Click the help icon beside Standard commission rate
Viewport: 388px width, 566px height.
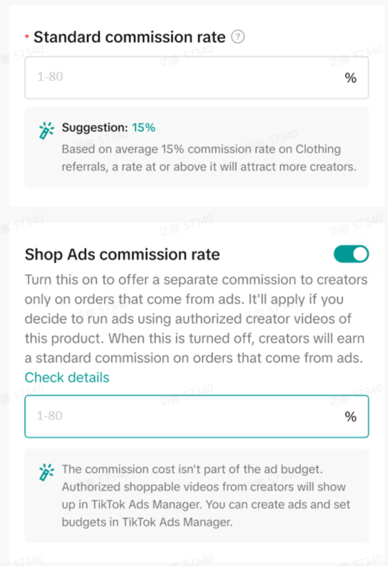tap(238, 37)
